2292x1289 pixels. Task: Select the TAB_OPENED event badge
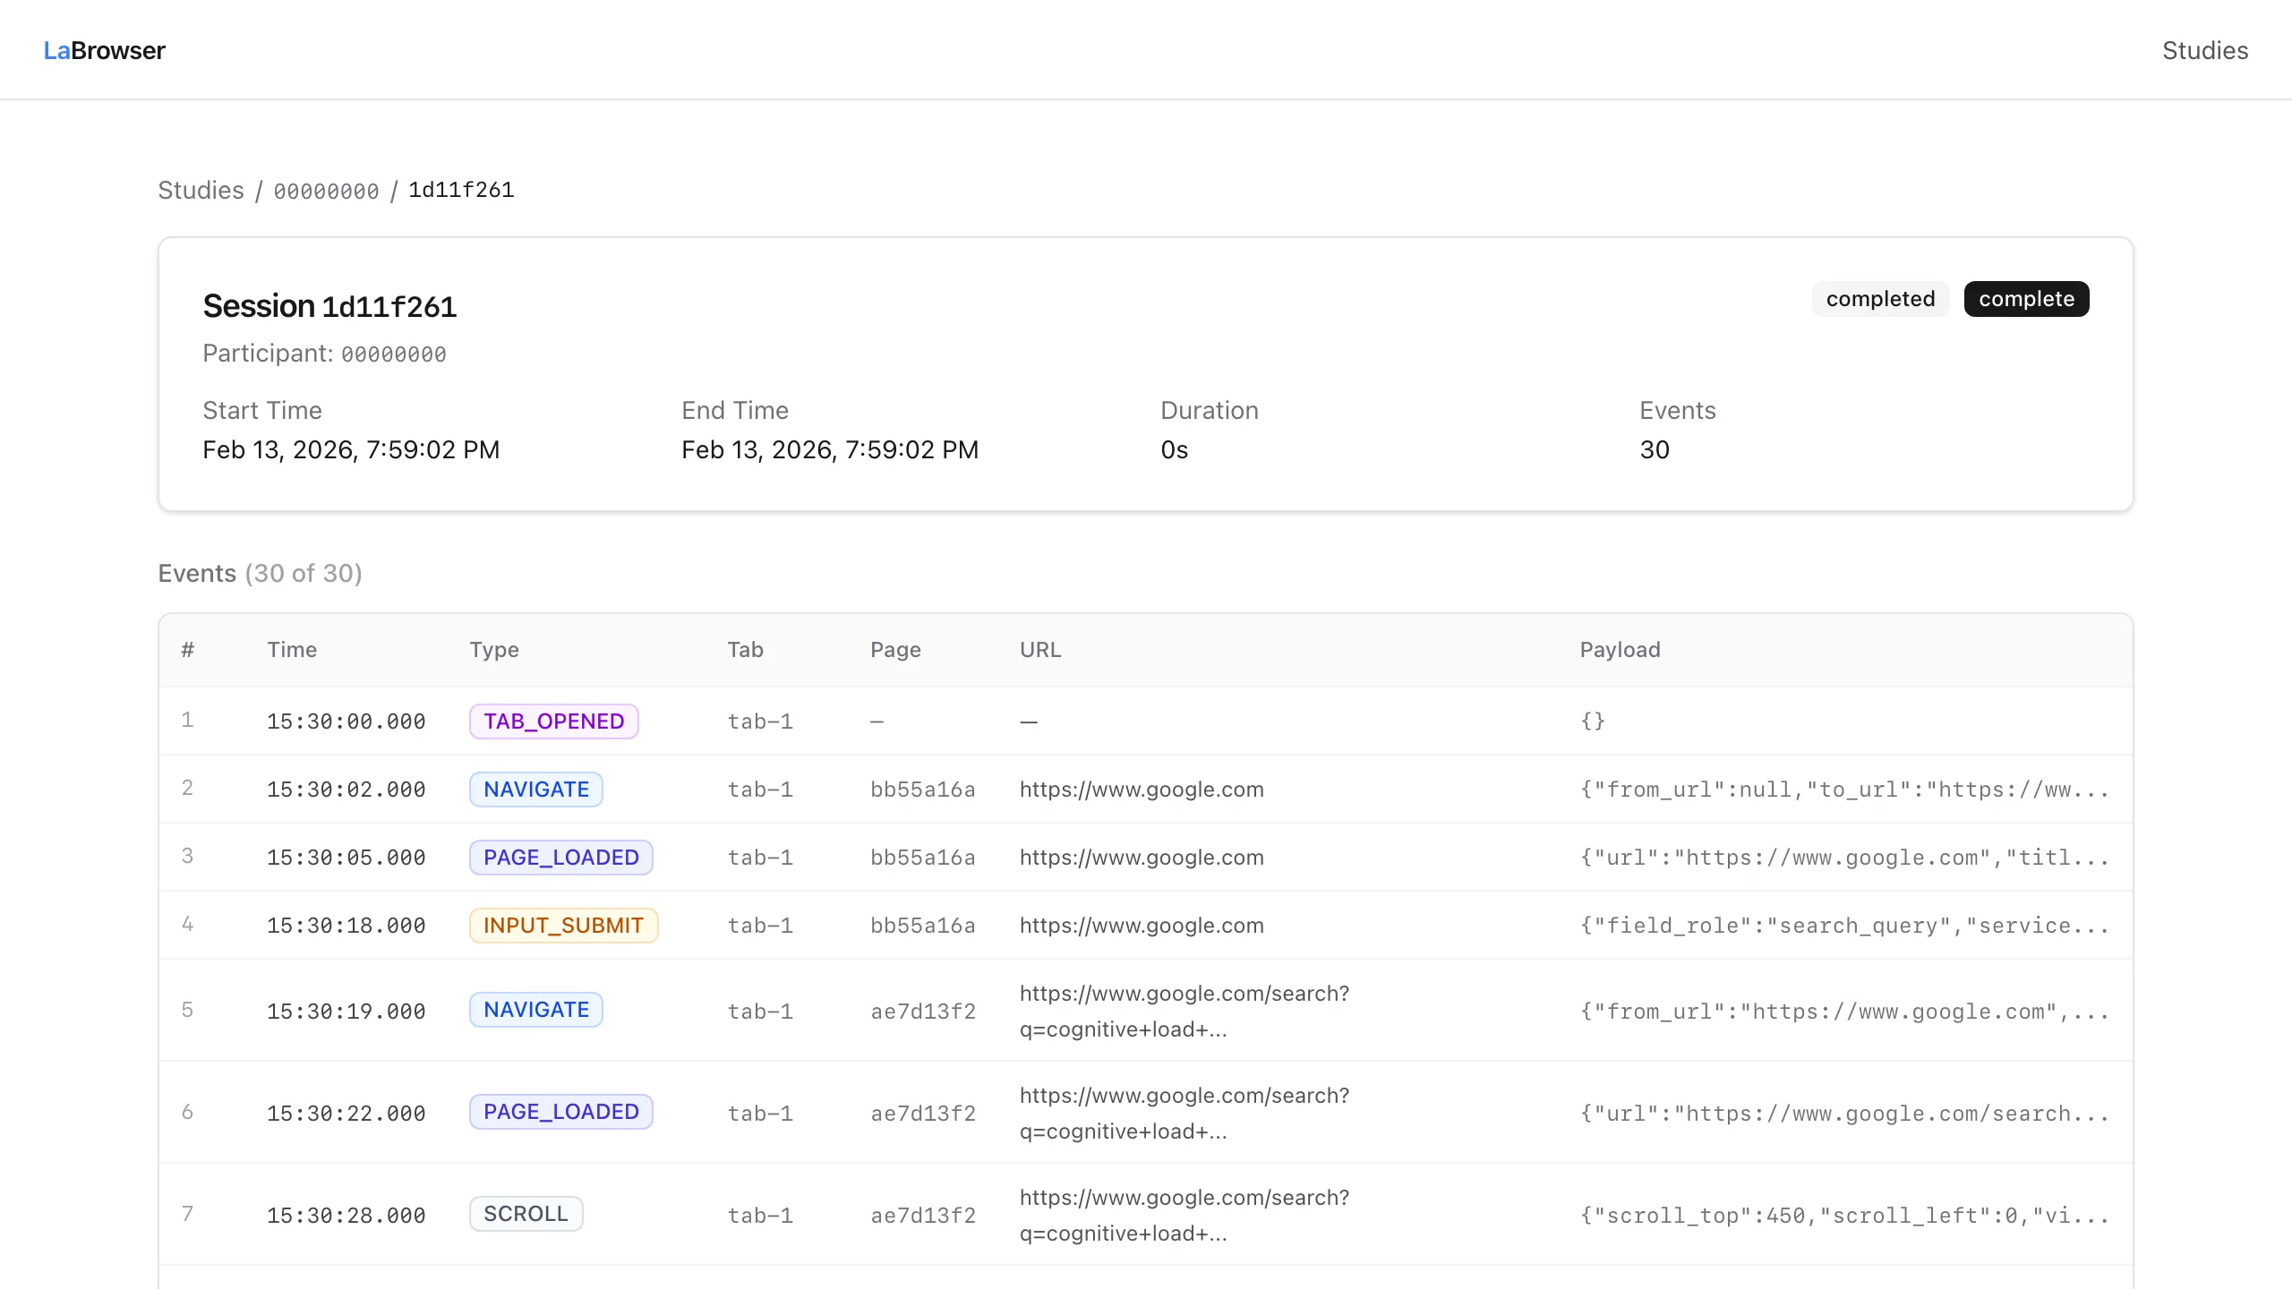coord(553,721)
